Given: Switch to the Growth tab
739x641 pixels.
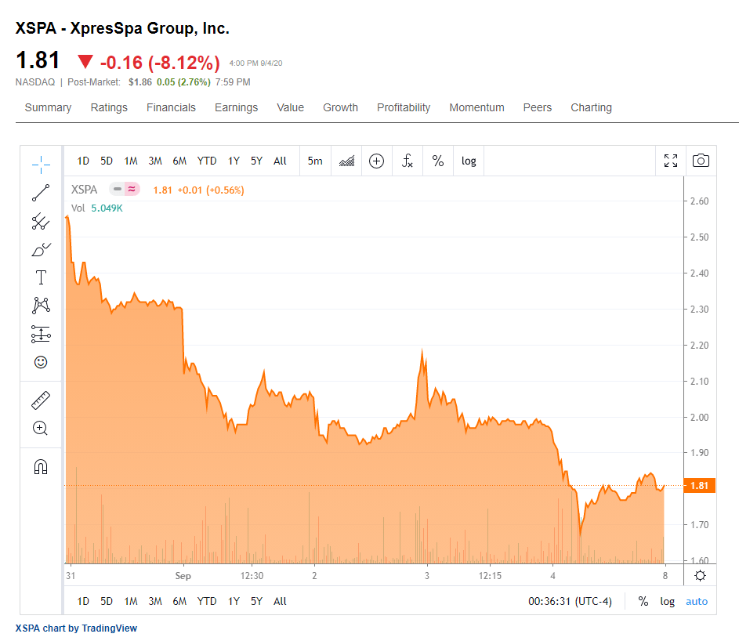Looking at the screenshot, I should tap(340, 107).
